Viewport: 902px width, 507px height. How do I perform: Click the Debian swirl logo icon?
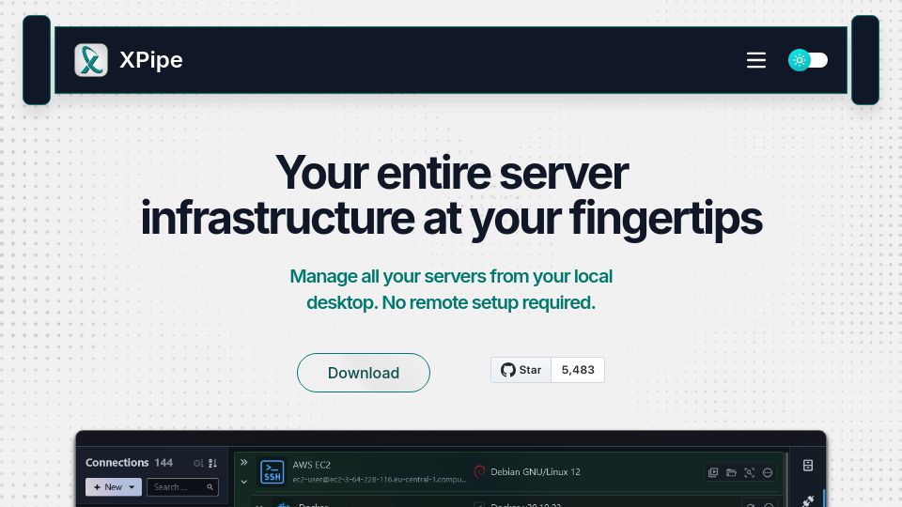click(x=478, y=472)
